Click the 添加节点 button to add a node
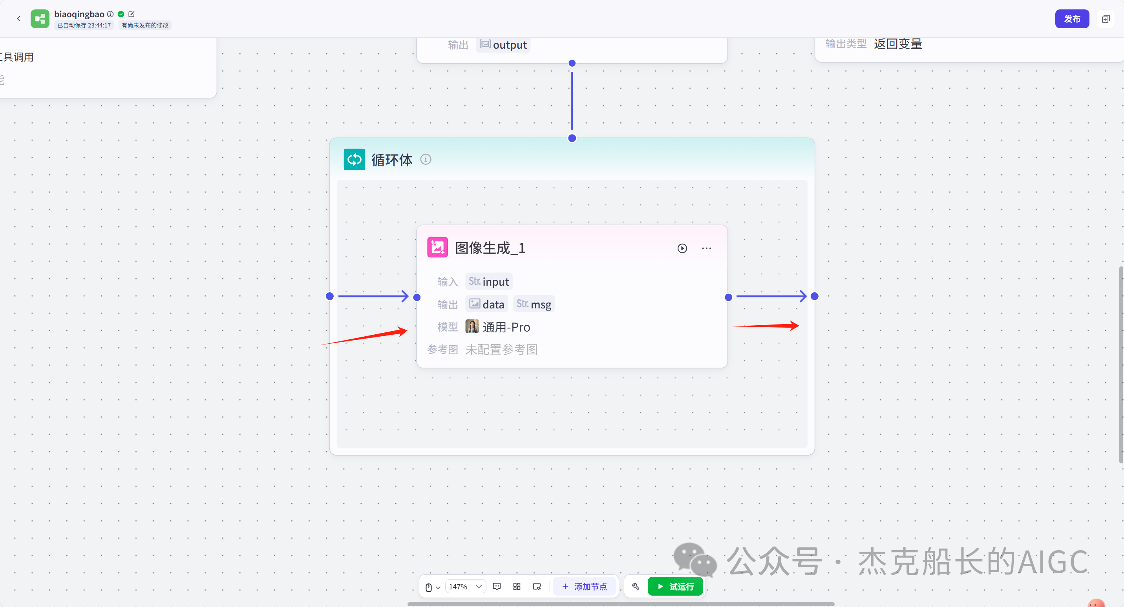The height and width of the screenshot is (607, 1124). pos(585,587)
